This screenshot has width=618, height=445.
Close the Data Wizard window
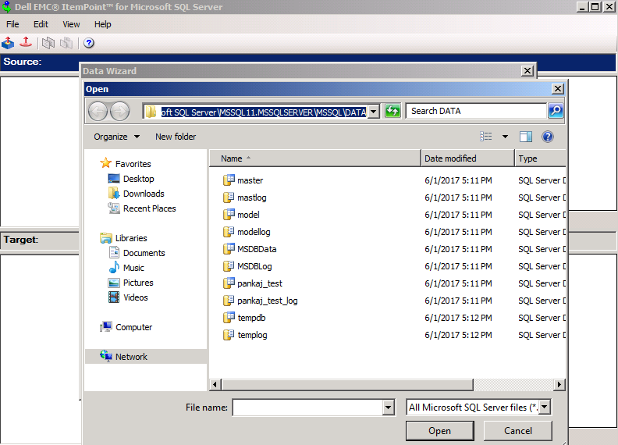[x=527, y=70]
